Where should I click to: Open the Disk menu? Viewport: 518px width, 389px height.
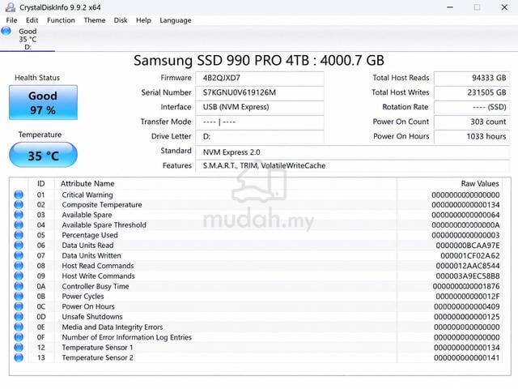[x=121, y=20]
